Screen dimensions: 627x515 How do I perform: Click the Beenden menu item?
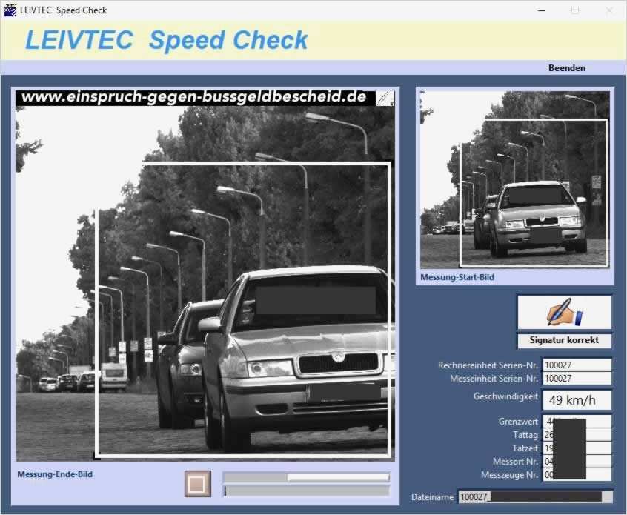pos(567,68)
